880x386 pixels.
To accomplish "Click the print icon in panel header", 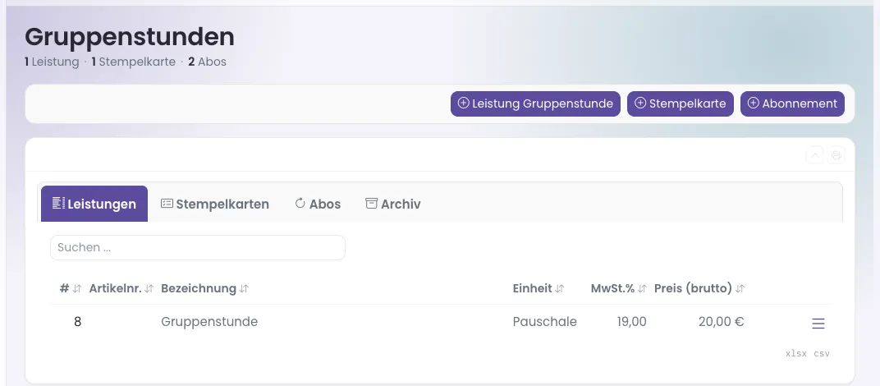I will point(836,155).
